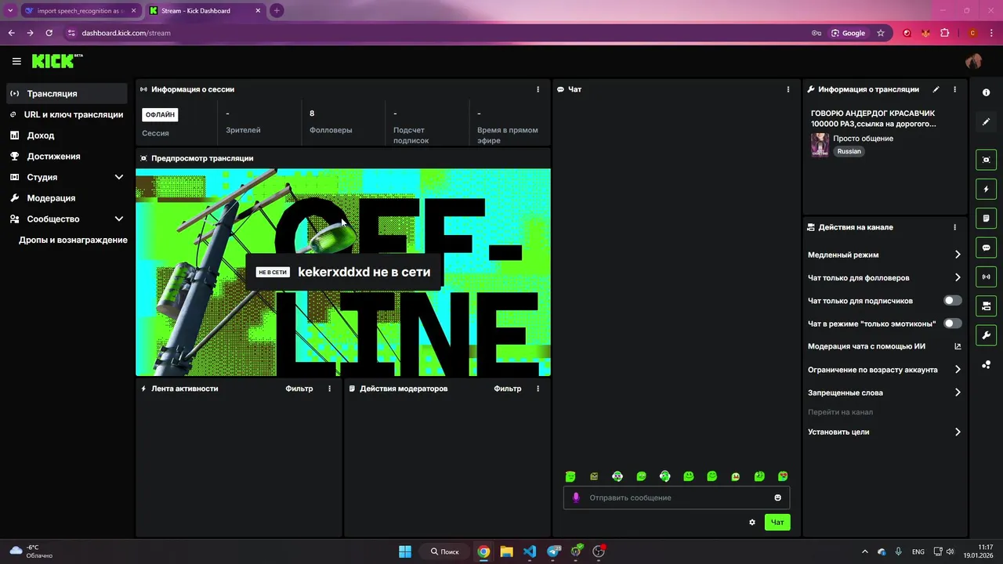This screenshot has width=1003, height=564.
Task: Open Достижения sidebar item
Action: pos(67,156)
